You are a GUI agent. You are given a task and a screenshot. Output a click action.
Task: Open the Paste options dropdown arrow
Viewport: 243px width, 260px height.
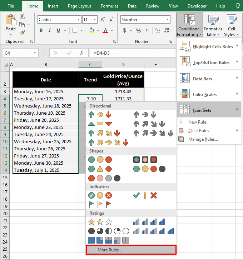point(11,35)
